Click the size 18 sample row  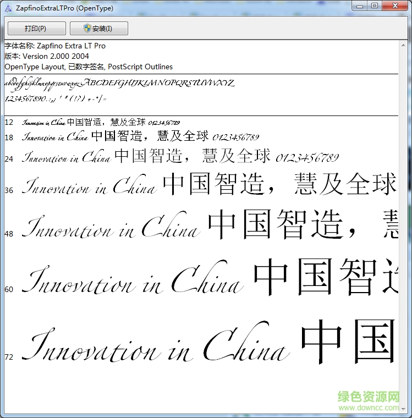131,136
